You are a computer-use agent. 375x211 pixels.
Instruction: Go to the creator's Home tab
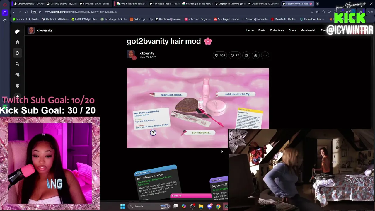[x=250, y=30]
